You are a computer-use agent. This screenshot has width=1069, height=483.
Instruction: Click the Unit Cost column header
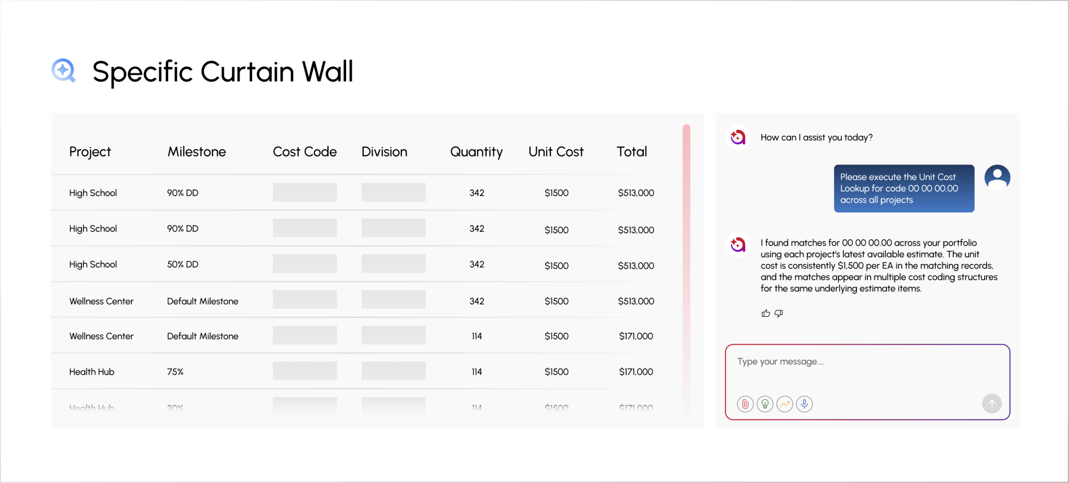point(556,152)
